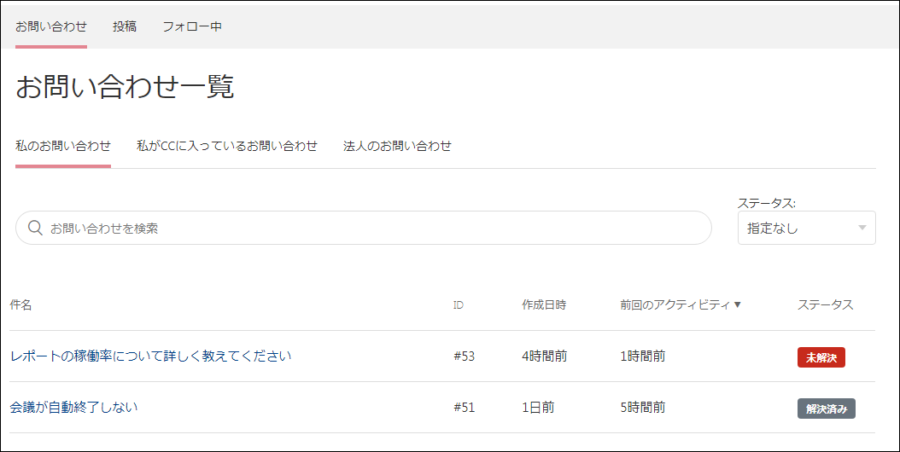
Task: Click the 作成日時 column header
Action: [544, 304]
